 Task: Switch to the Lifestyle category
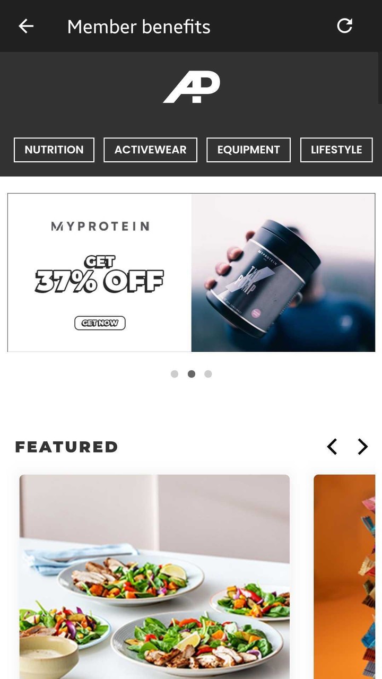point(336,150)
